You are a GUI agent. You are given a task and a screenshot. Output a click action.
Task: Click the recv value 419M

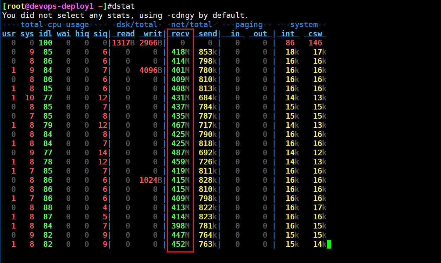[181, 171]
